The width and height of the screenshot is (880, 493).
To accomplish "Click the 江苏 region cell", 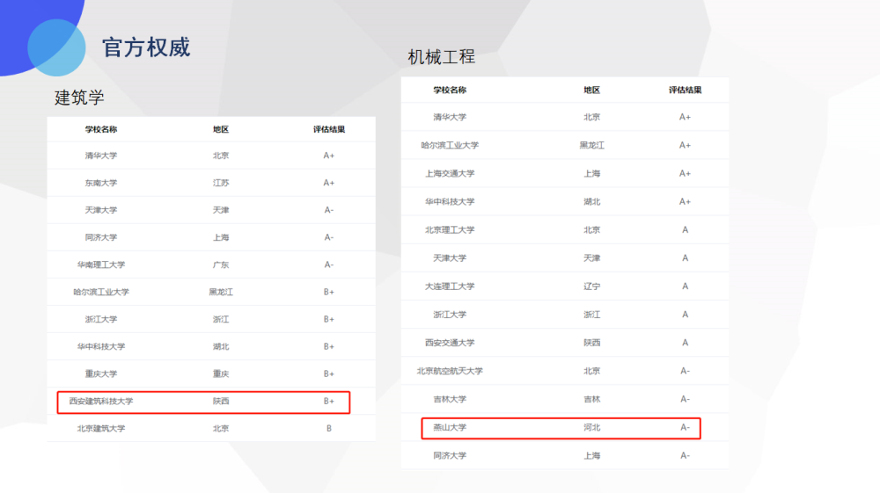I will (x=221, y=183).
